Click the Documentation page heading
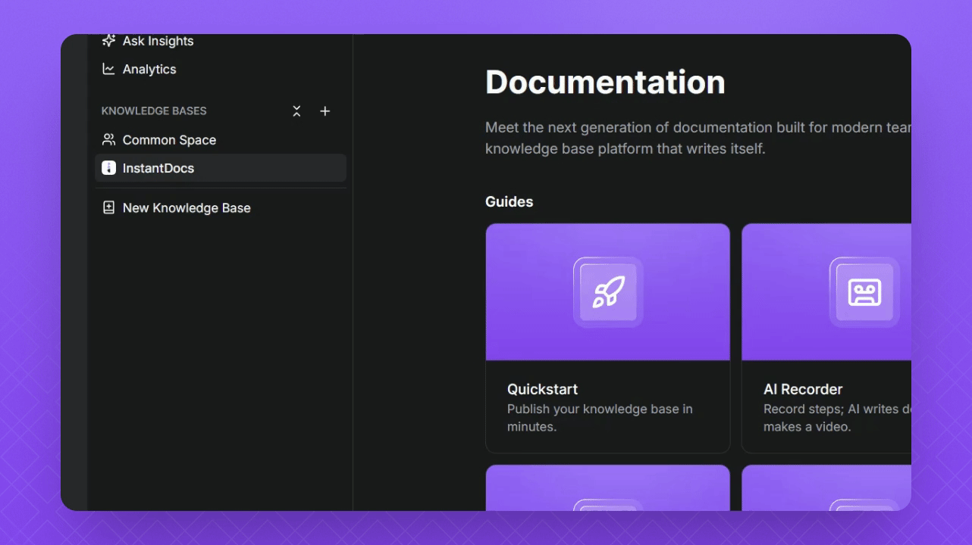The width and height of the screenshot is (972, 545). click(x=605, y=82)
